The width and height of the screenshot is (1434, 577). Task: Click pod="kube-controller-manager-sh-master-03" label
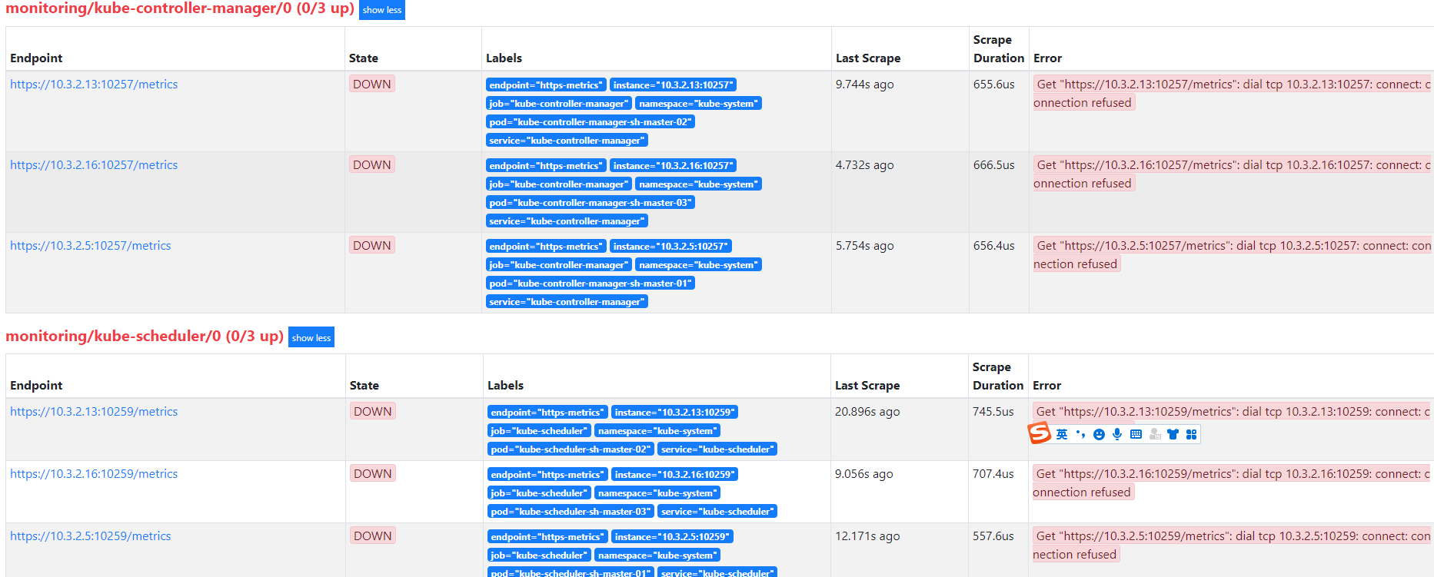pos(591,203)
